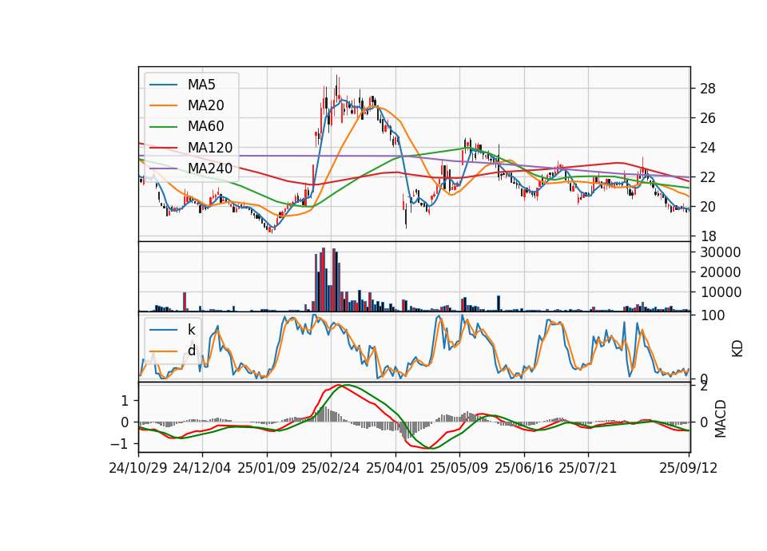Click the orange MA20 legend line sample
The image size is (767, 551).
(x=163, y=105)
